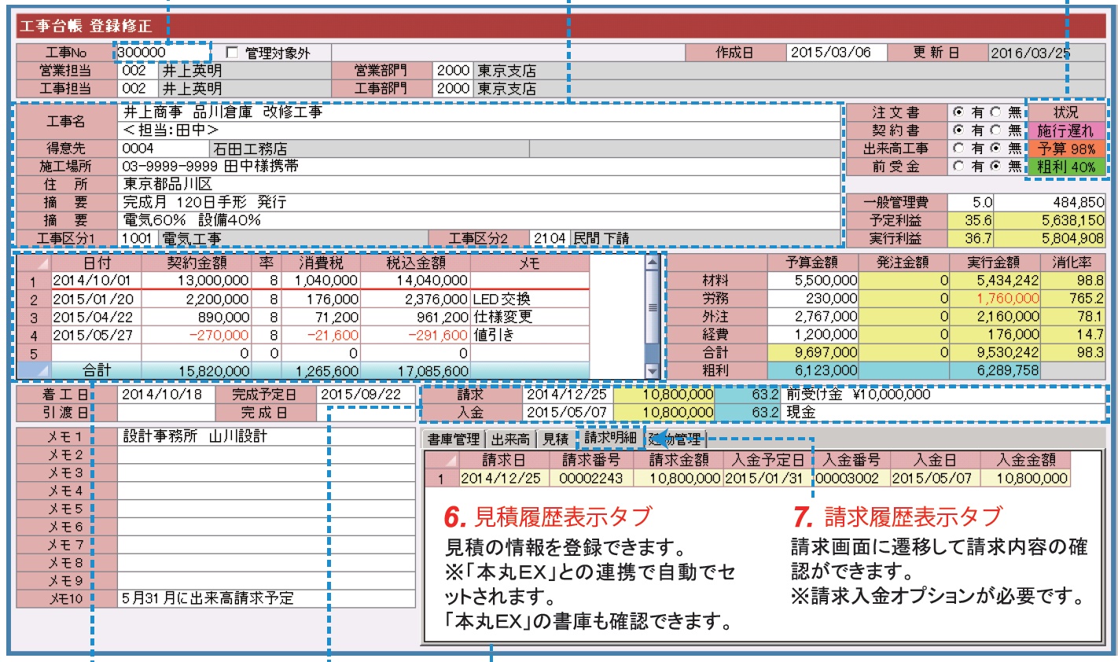Screen dimensions: 1118x662
Task: Click the 摘要 field 電気60% 設備40%
Action: pyautogui.click(x=480, y=221)
